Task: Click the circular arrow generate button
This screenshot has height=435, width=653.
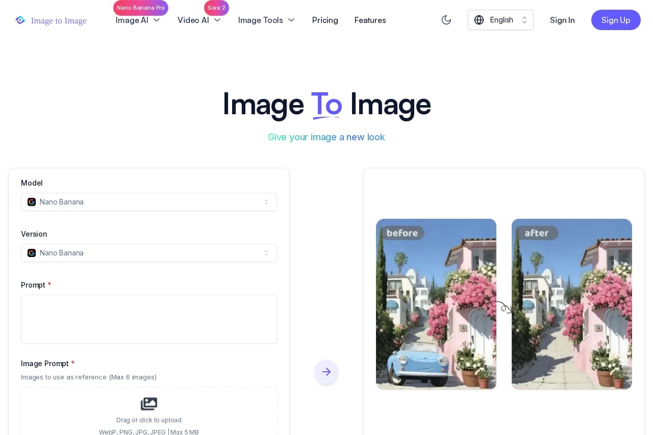Action: click(326, 372)
